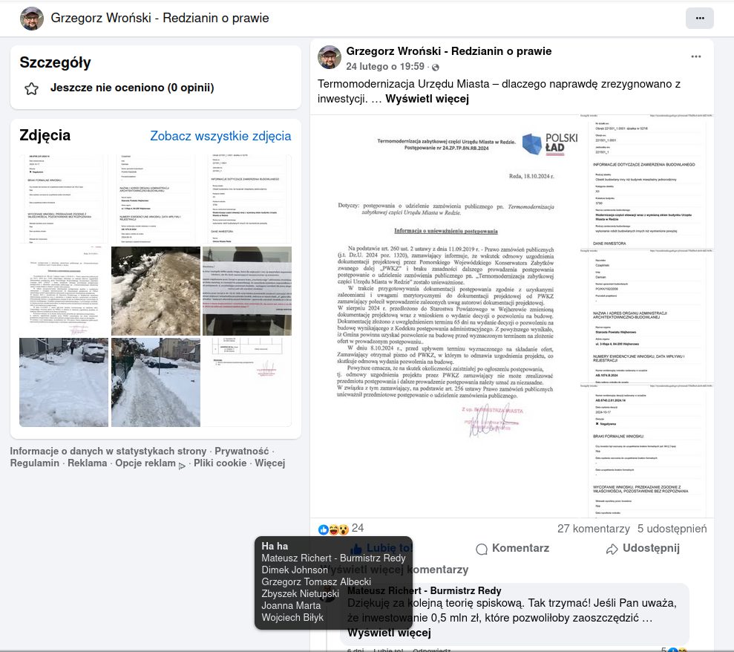Expand the Burmistrz comment with Wyświetl więcej
The image size is (734, 652).
point(389,633)
